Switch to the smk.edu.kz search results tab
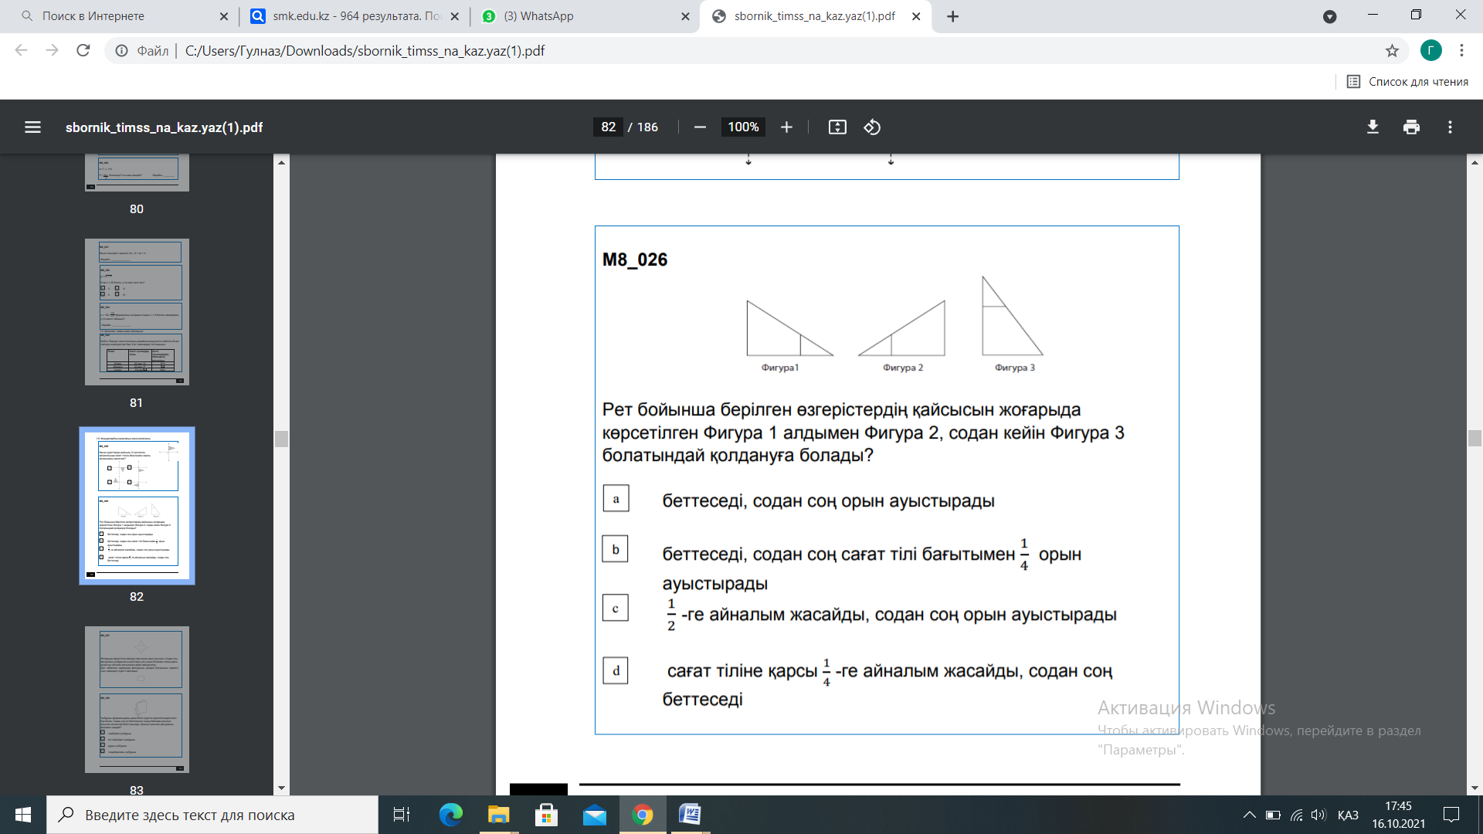The image size is (1483, 834). pyautogui.click(x=355, y=16)
